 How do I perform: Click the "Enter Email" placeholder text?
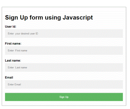pyautogui.click(x=14, y=84)
